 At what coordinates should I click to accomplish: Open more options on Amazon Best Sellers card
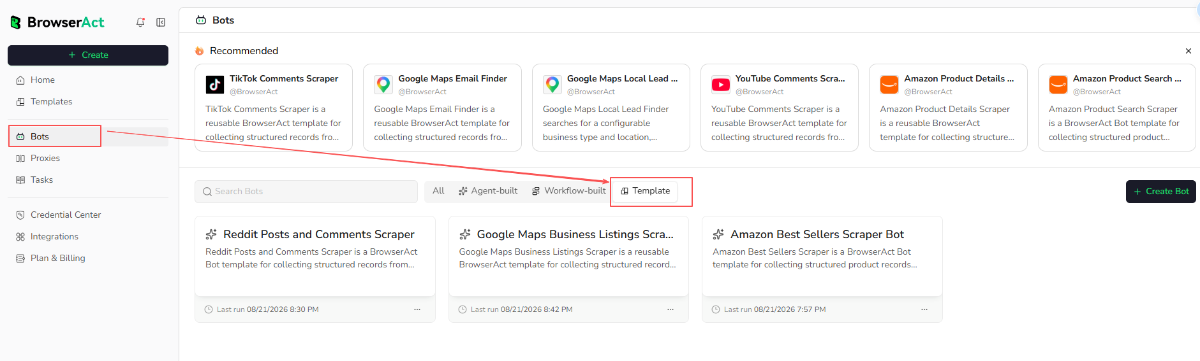coord(924,309)
